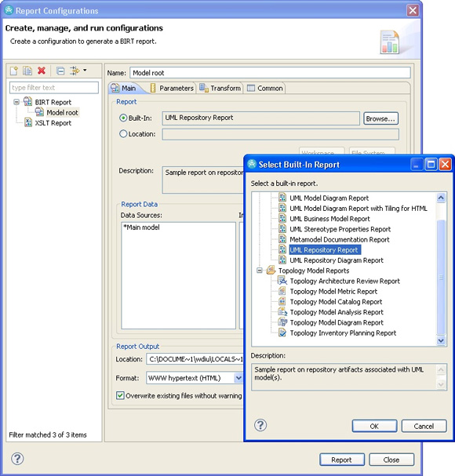Image resolution: width=455 pixels, height=476 pixels.
Task: Click UML Repository Diagram Report icon
Action: (282, 260)
